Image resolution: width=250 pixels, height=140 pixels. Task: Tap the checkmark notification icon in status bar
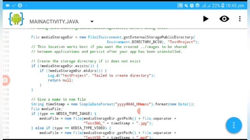[14, 5]
